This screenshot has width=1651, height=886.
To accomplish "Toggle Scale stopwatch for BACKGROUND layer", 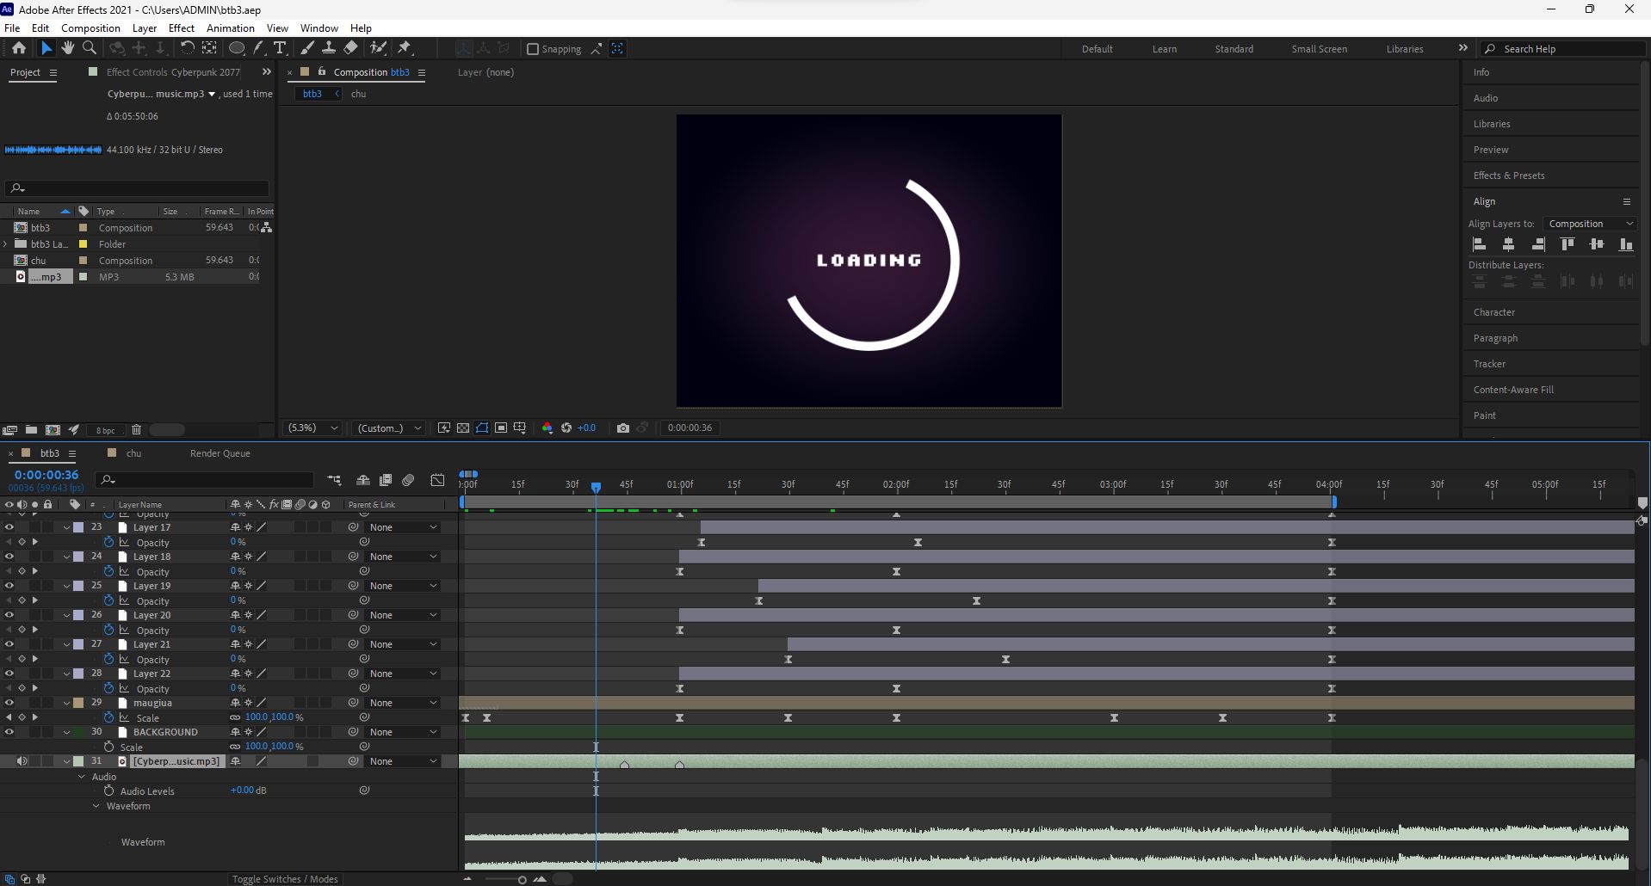I will click(108, 747).
